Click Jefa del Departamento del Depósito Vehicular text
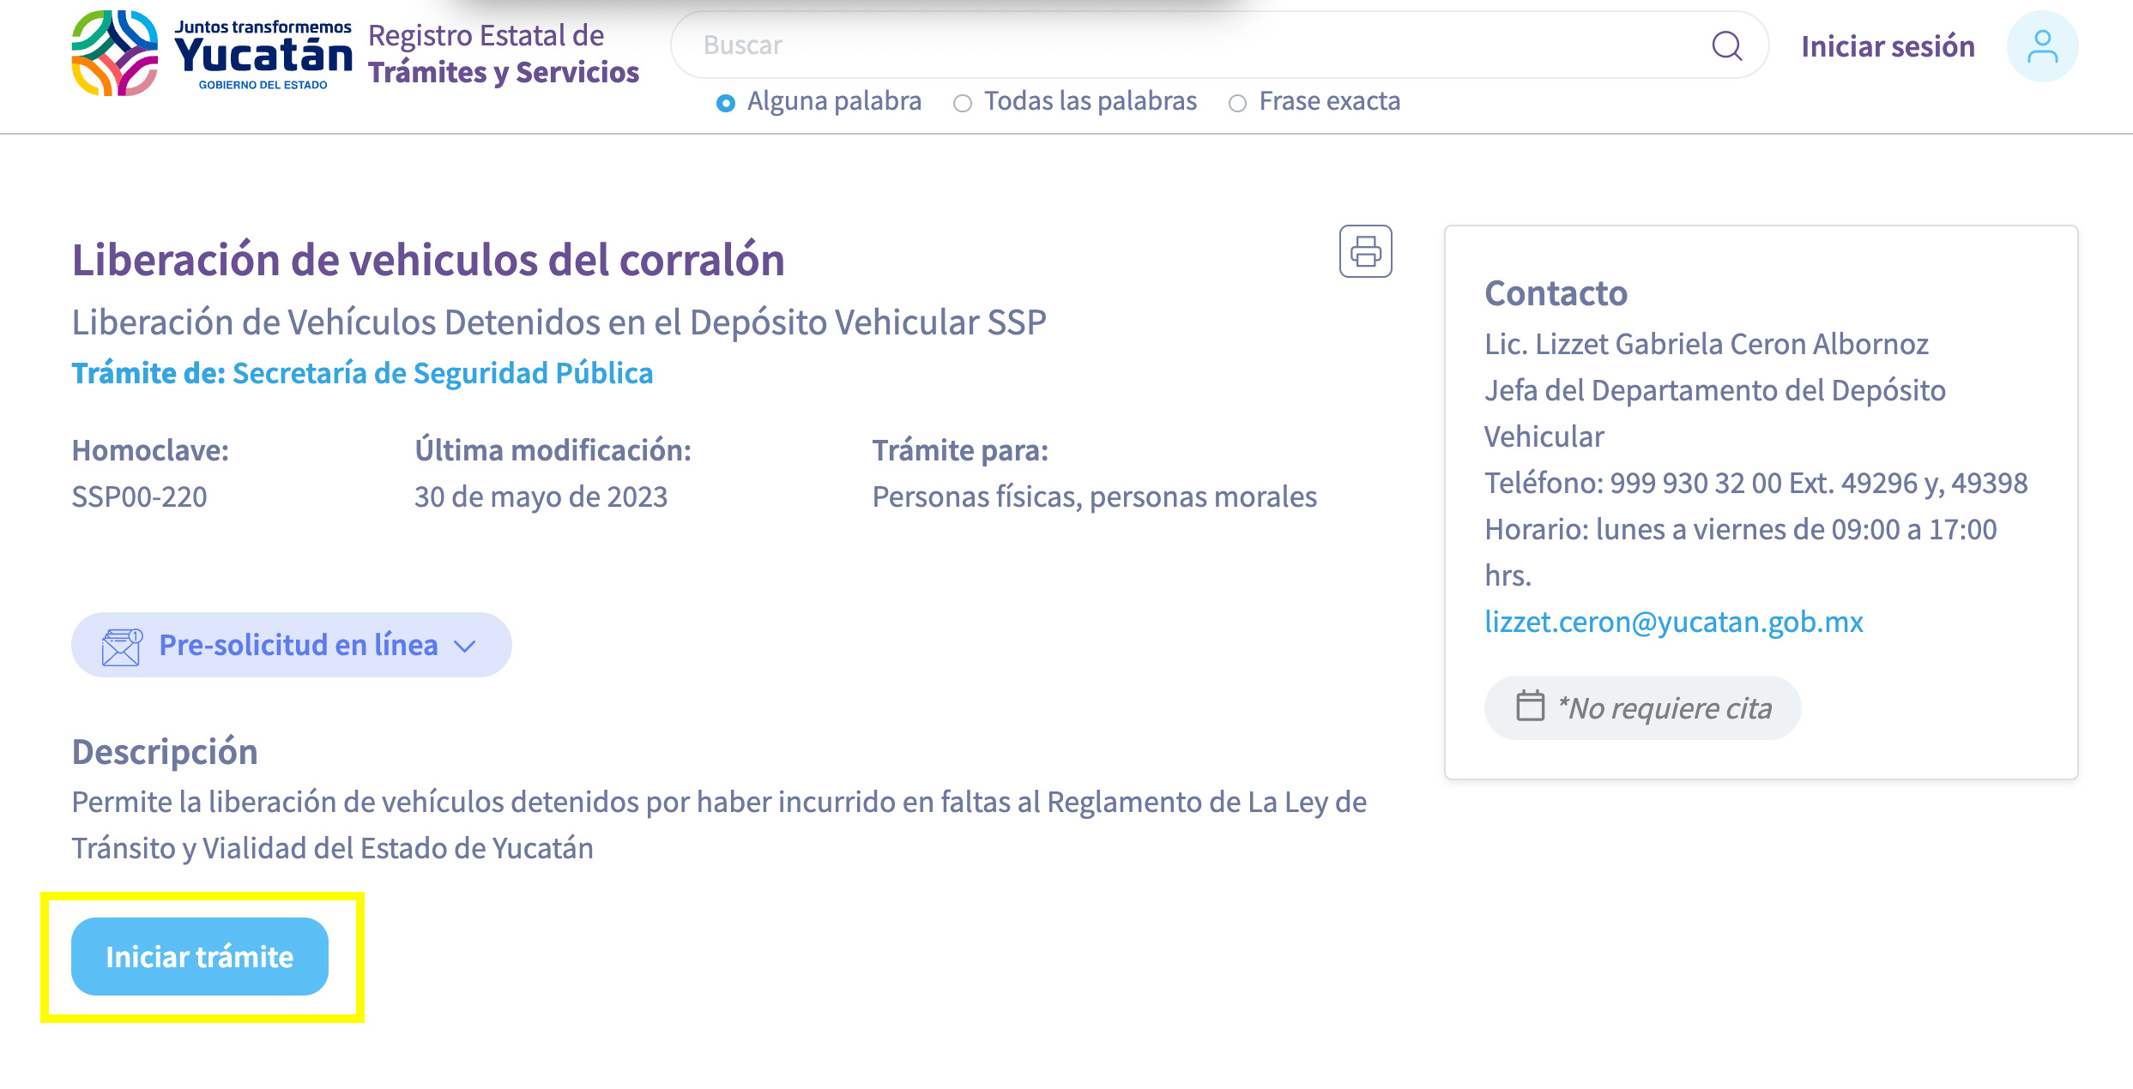 click(1715, 413)
